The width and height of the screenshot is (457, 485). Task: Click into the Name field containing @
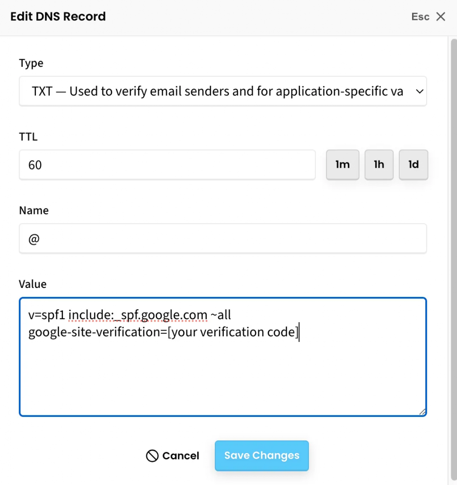[x=222, y=239]
